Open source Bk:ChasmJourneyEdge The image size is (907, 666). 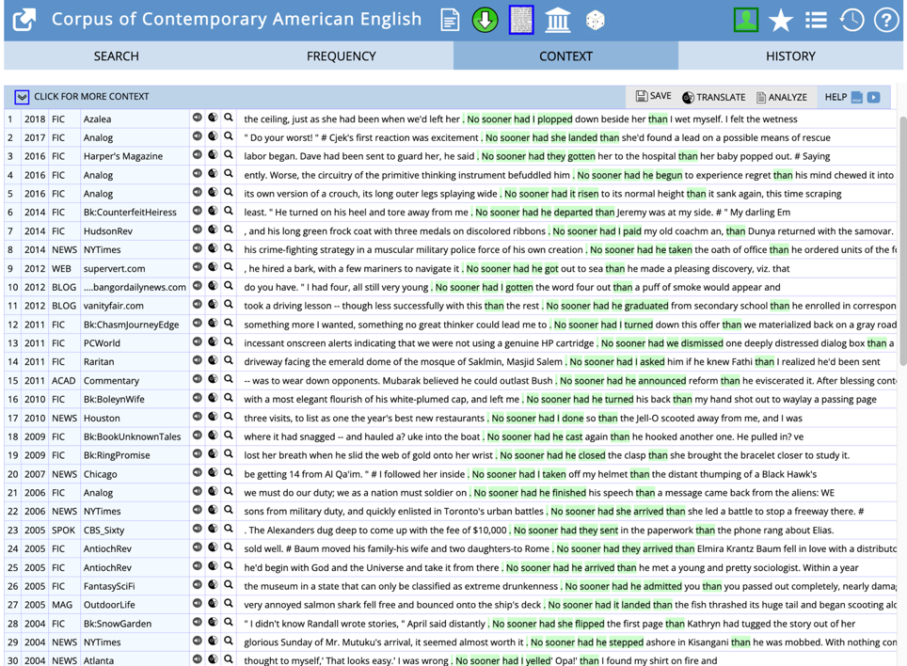132,325
